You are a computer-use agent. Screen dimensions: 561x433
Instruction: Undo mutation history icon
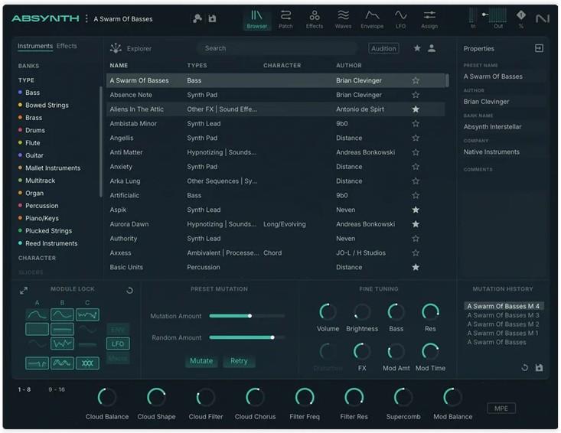(524, 367)
